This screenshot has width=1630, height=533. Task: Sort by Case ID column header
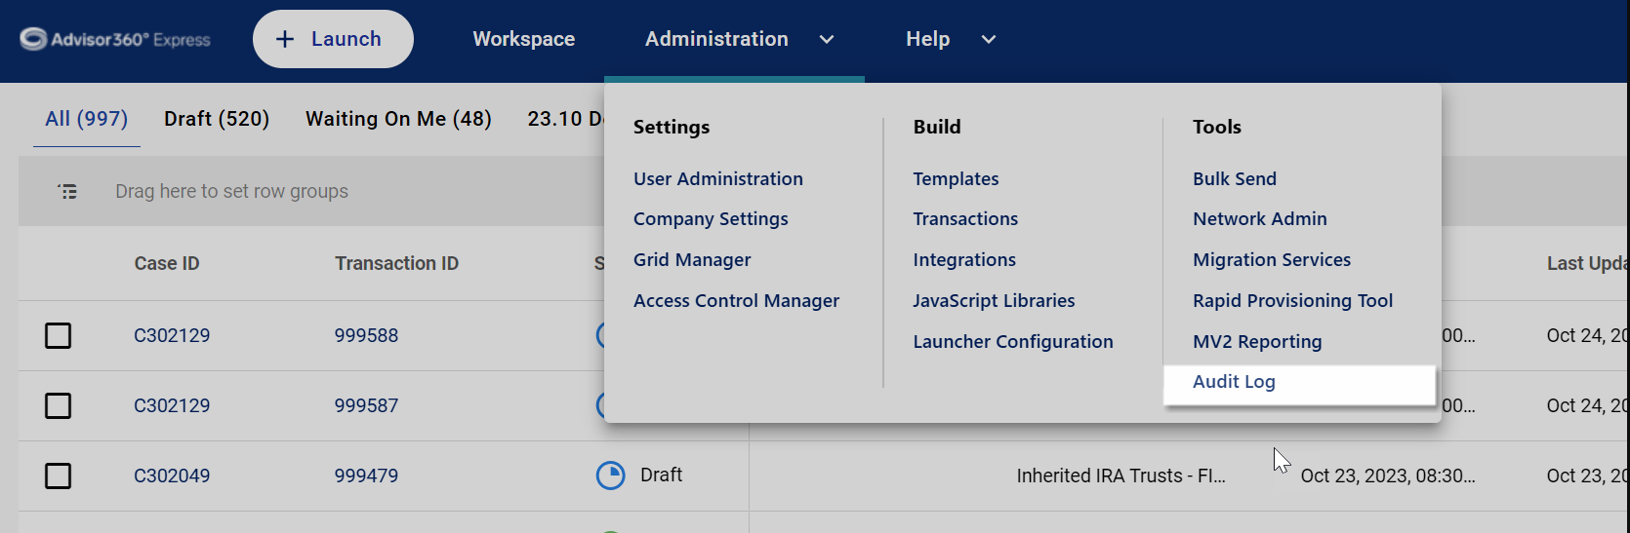pos(167,263)
